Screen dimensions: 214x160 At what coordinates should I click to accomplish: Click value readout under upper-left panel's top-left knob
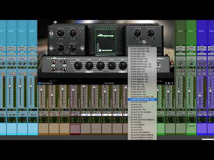click(x=61, y=38)
